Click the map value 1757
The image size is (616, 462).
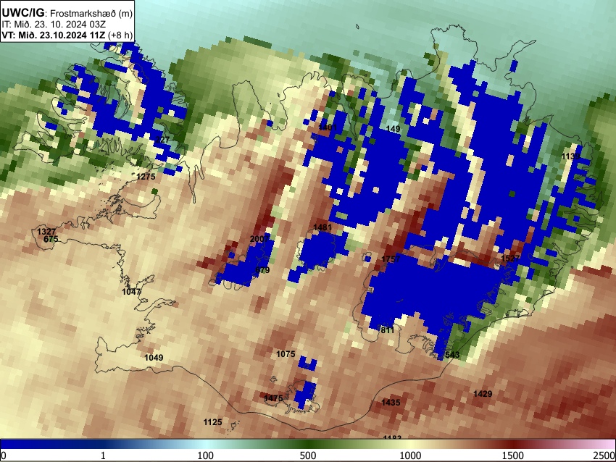coord(391,259)
